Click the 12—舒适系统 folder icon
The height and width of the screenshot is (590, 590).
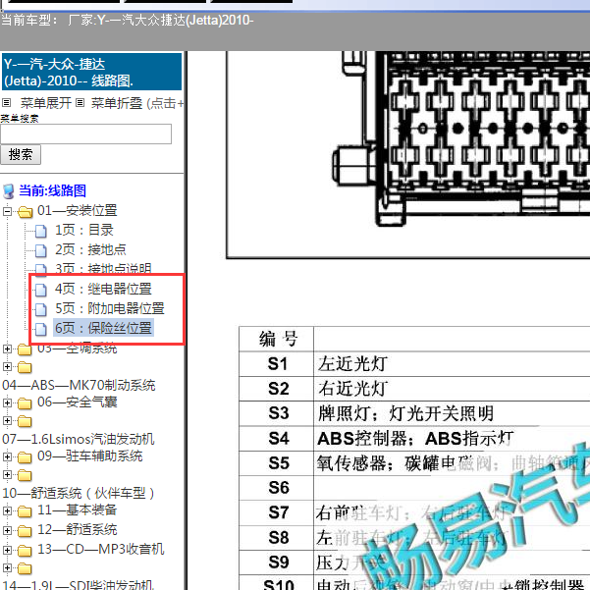click(x=25, y=532)
